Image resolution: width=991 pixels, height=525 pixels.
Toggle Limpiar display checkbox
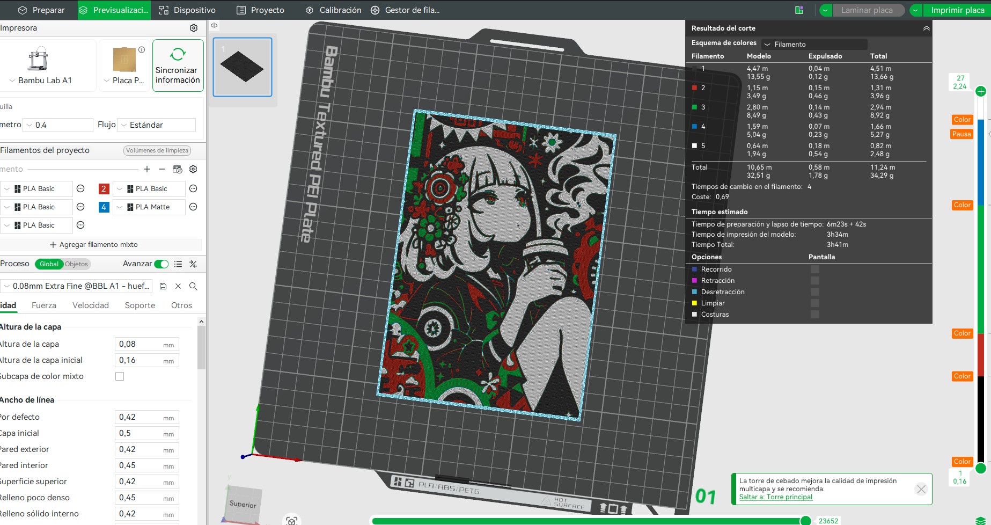coord(815,303)
